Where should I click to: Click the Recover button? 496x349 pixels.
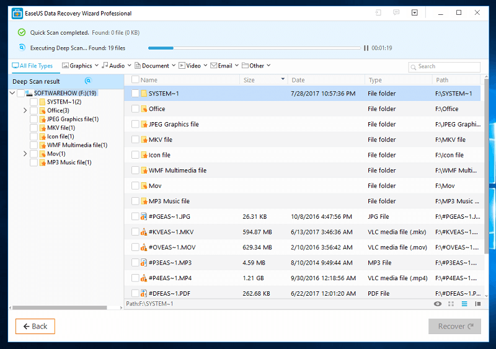(454, 326)
